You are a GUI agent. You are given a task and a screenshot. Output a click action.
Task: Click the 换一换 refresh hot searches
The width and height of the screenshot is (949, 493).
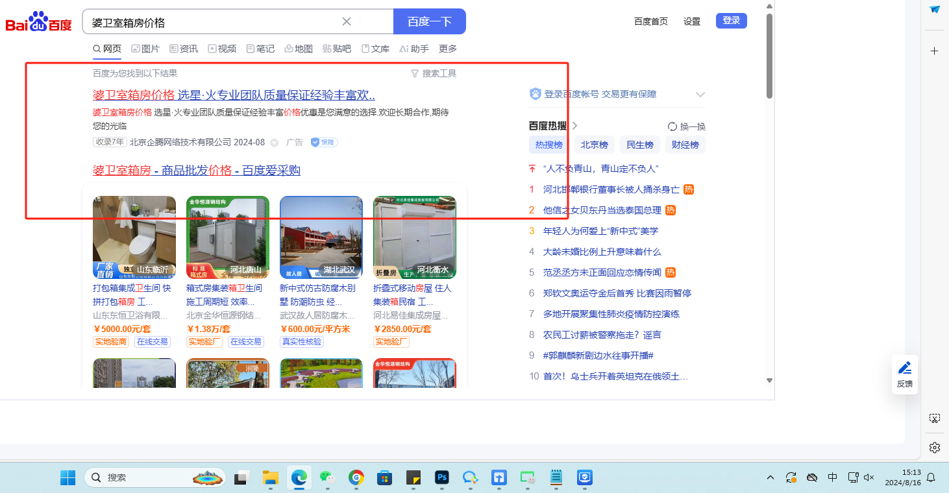686,126
